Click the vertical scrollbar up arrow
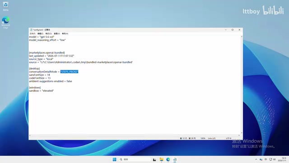Screen dimensions: 289x163 click(x=242, y=37)
